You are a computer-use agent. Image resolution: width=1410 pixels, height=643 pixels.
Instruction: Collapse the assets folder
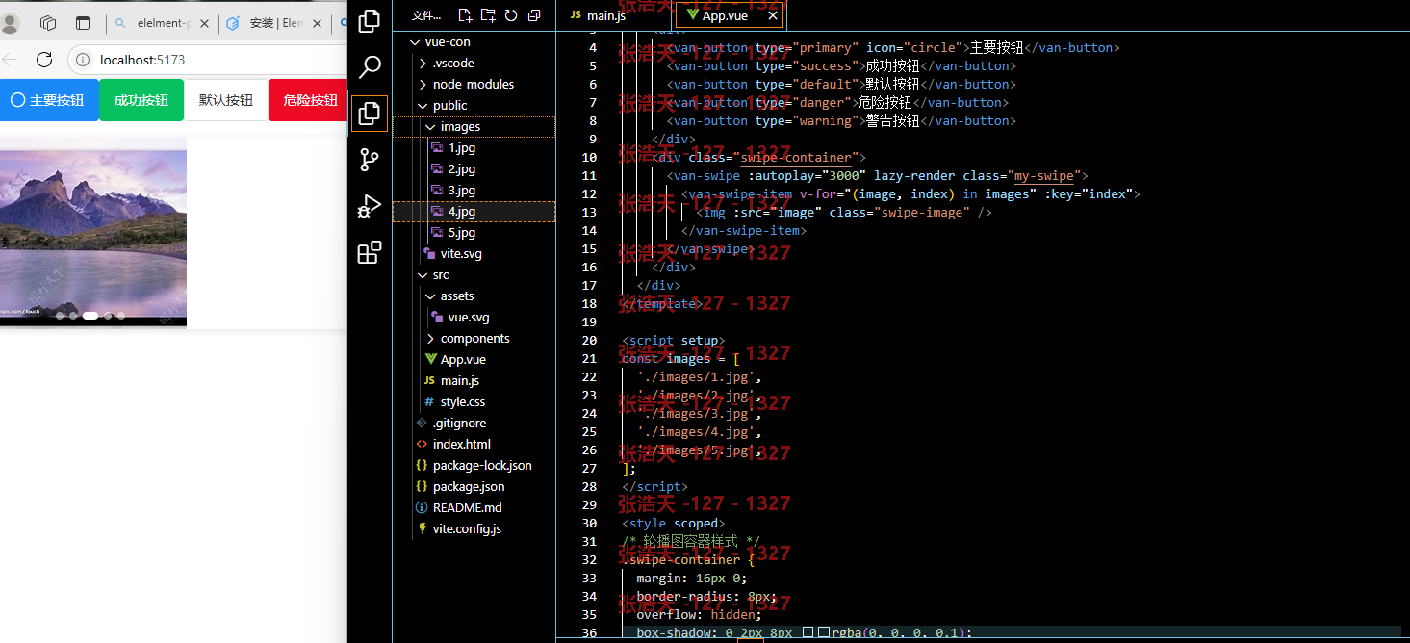tap(430, 296)
